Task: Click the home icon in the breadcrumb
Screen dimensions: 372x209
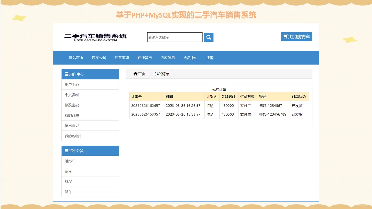Action: [x=135, y=73]
